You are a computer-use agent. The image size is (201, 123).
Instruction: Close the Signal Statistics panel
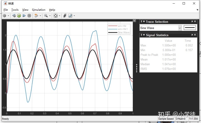(x=195, y=35)
